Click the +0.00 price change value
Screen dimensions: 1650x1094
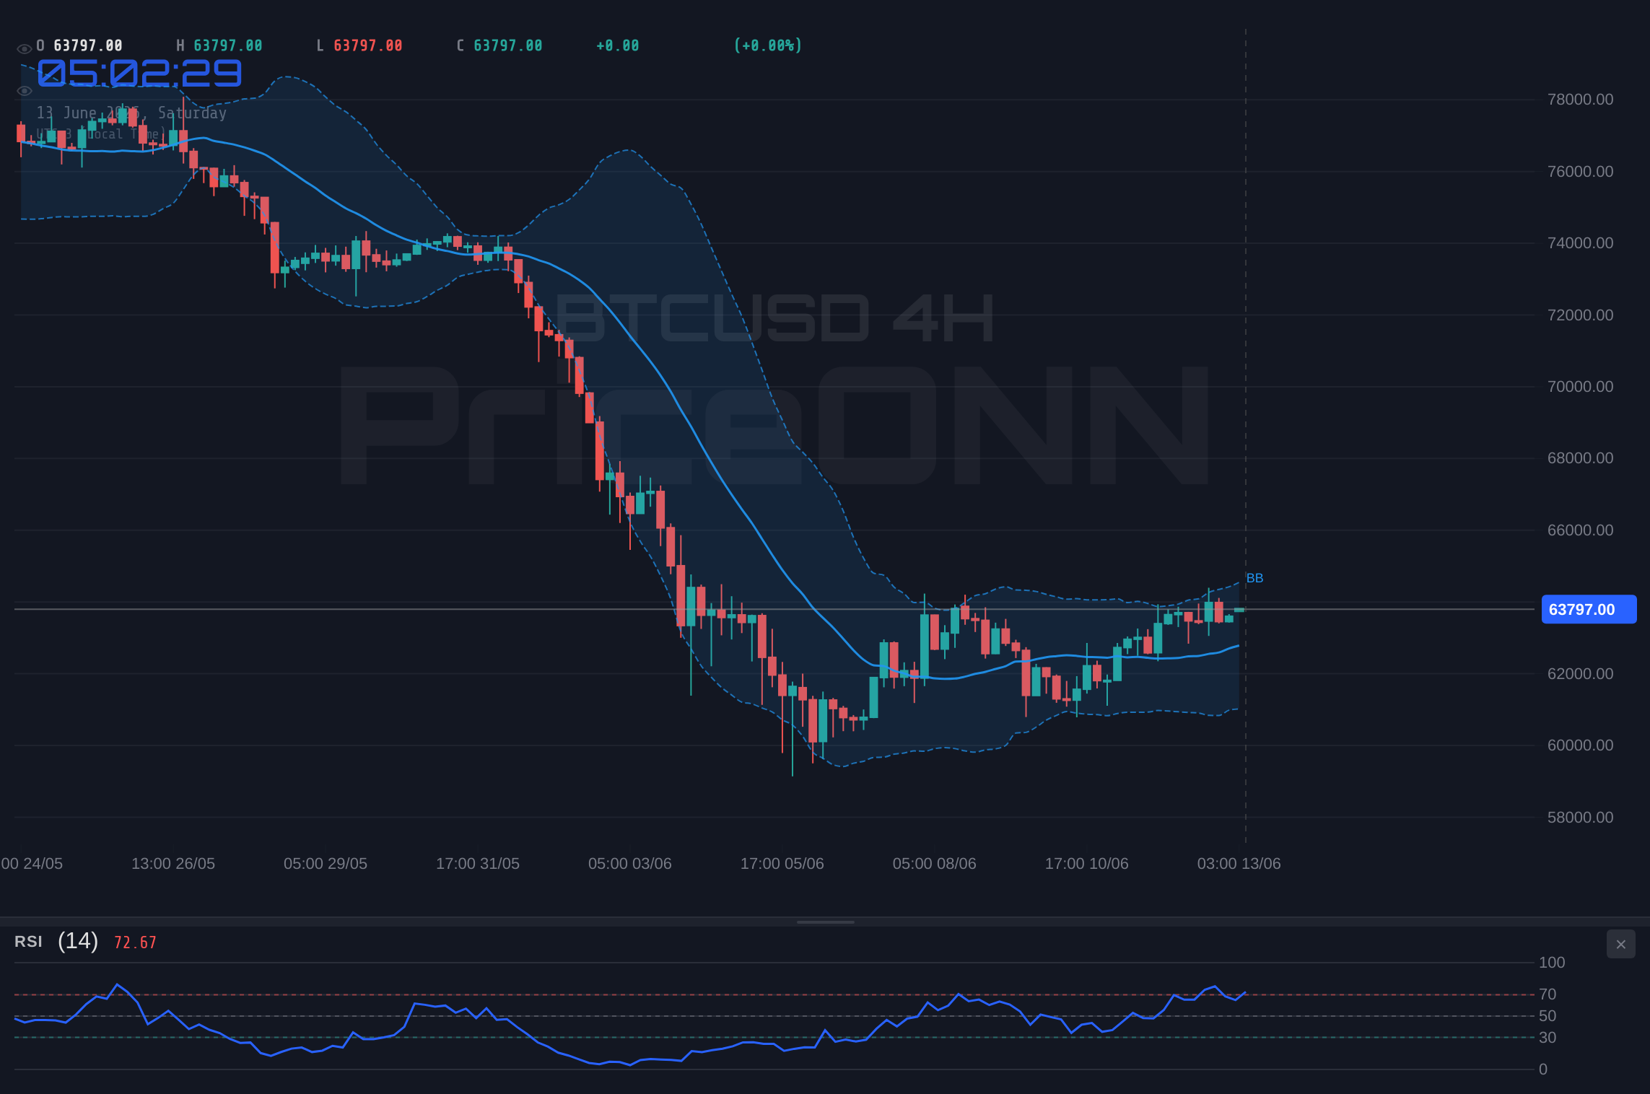click(x=618, y=45)
